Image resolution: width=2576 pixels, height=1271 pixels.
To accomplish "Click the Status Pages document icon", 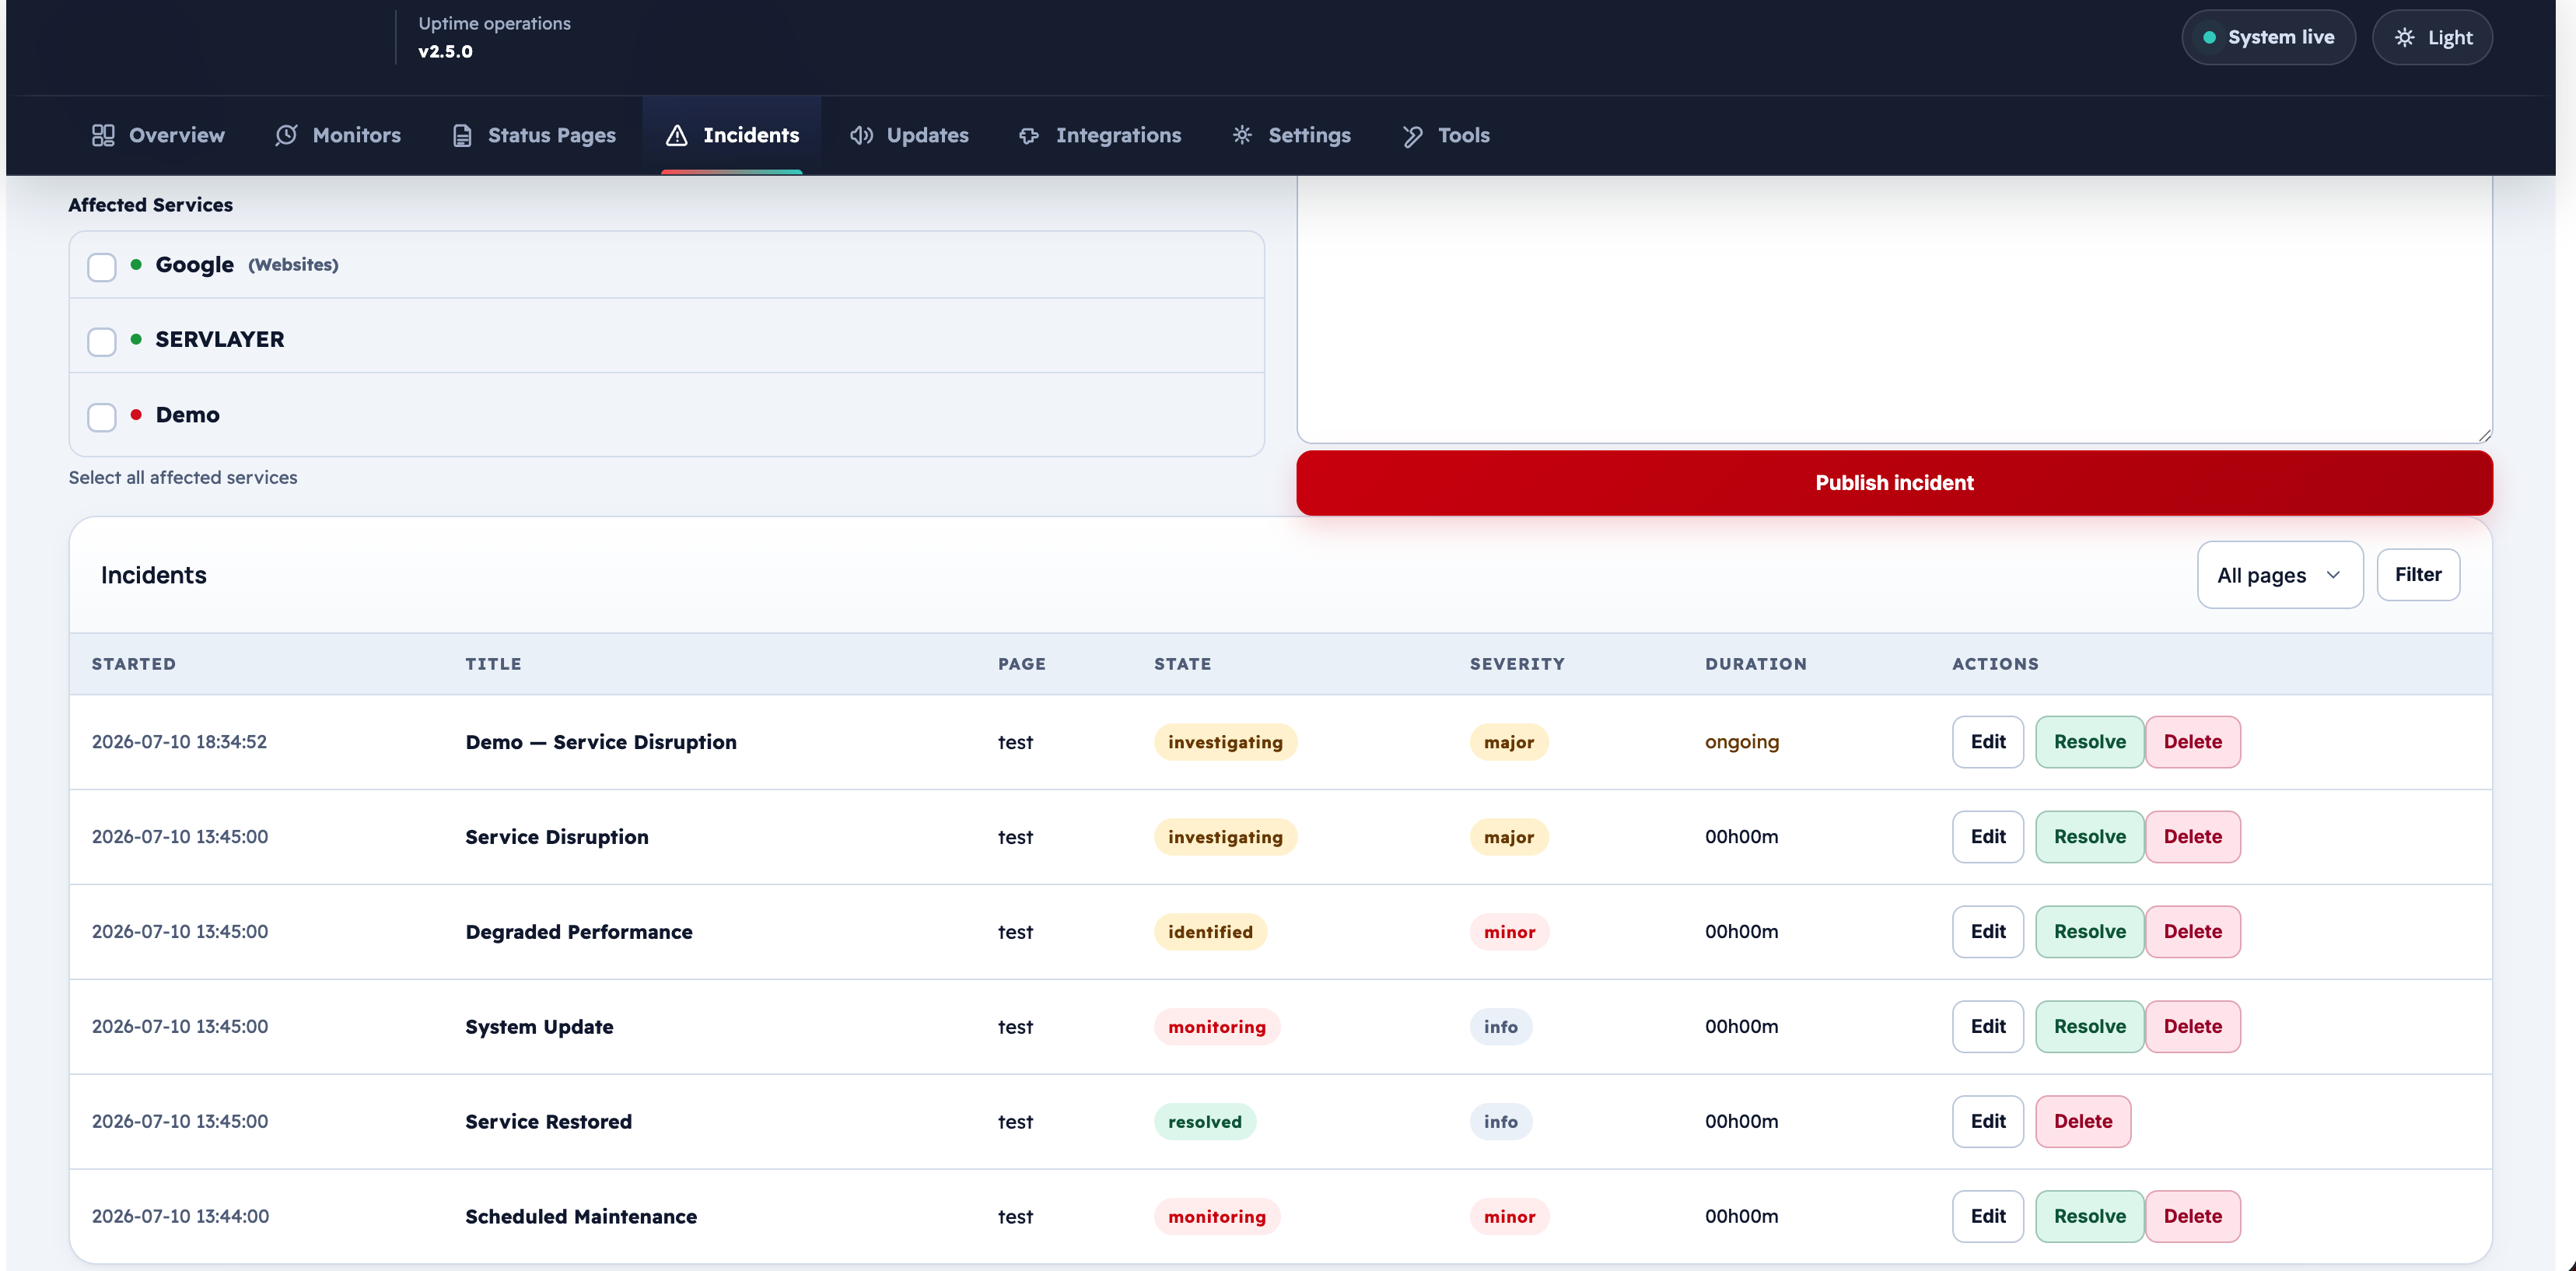I will 462,135.
